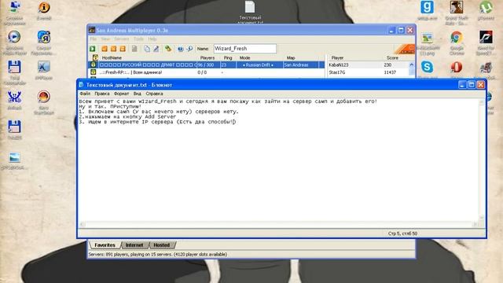Image resolution: width=503 pixels, height=283 pixels.
Task: Click Notepad vertical scrollbar up arrow
Action: pos(482,101)
